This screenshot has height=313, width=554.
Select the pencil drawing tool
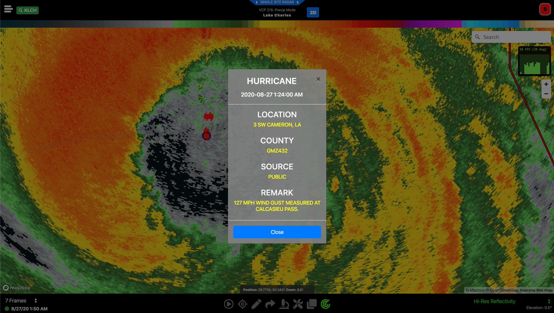256,304
